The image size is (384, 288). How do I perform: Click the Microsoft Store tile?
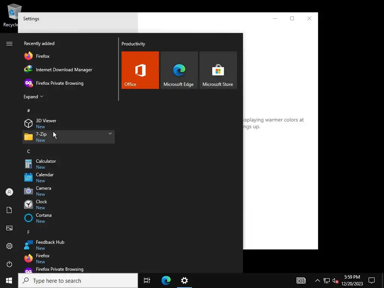(218, 70)
